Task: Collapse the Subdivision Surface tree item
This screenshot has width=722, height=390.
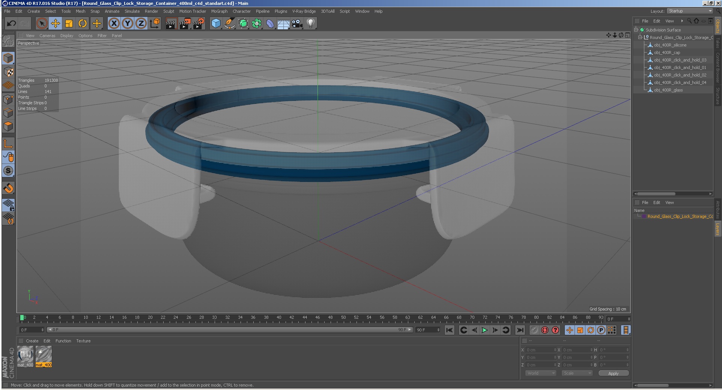Action: (x=636, y=30)
